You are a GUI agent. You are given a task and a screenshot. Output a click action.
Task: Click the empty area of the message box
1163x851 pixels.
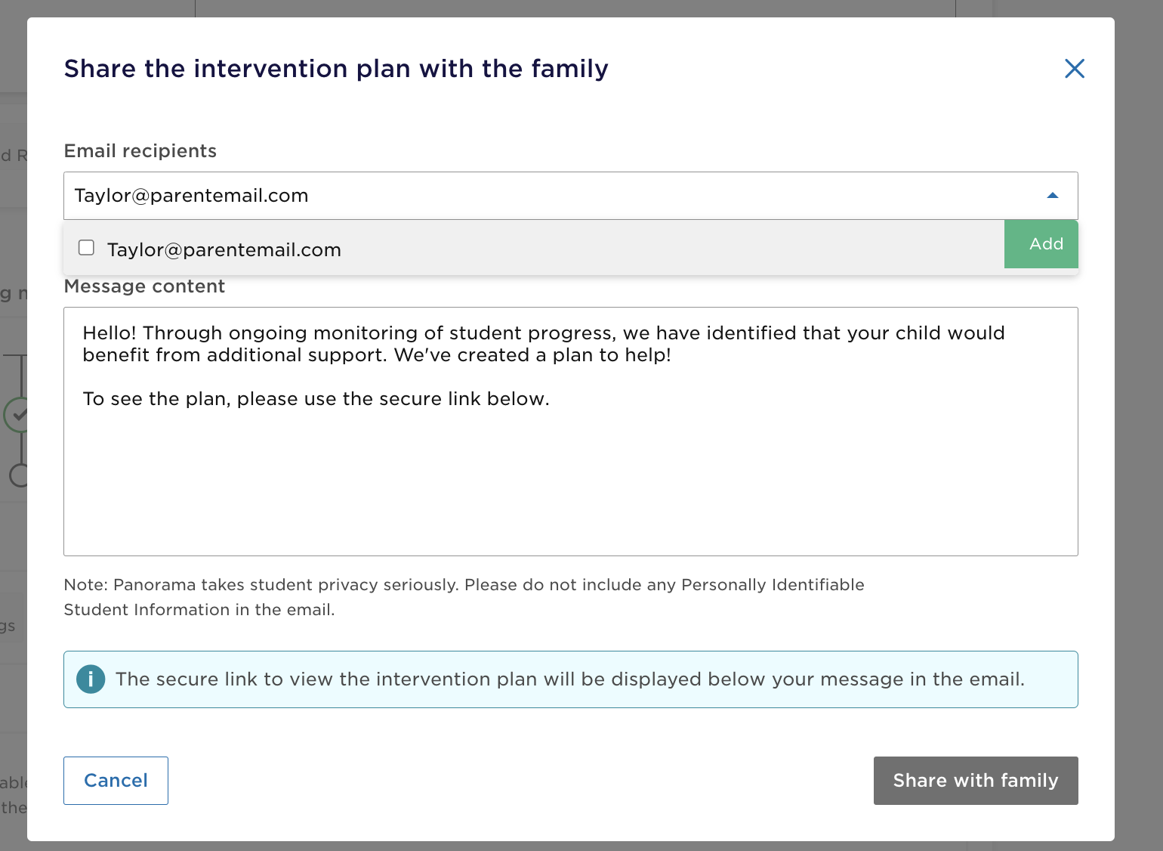point(570,484)
